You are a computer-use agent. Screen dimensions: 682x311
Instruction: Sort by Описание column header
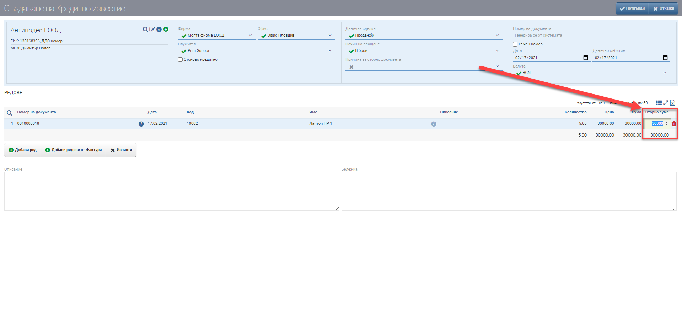(x=449, y=112)
